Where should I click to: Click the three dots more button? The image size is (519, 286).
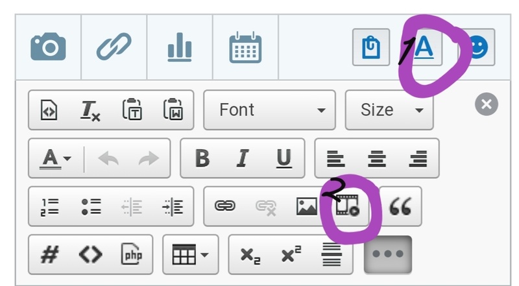pyautogui.click(x=388, y=254)
